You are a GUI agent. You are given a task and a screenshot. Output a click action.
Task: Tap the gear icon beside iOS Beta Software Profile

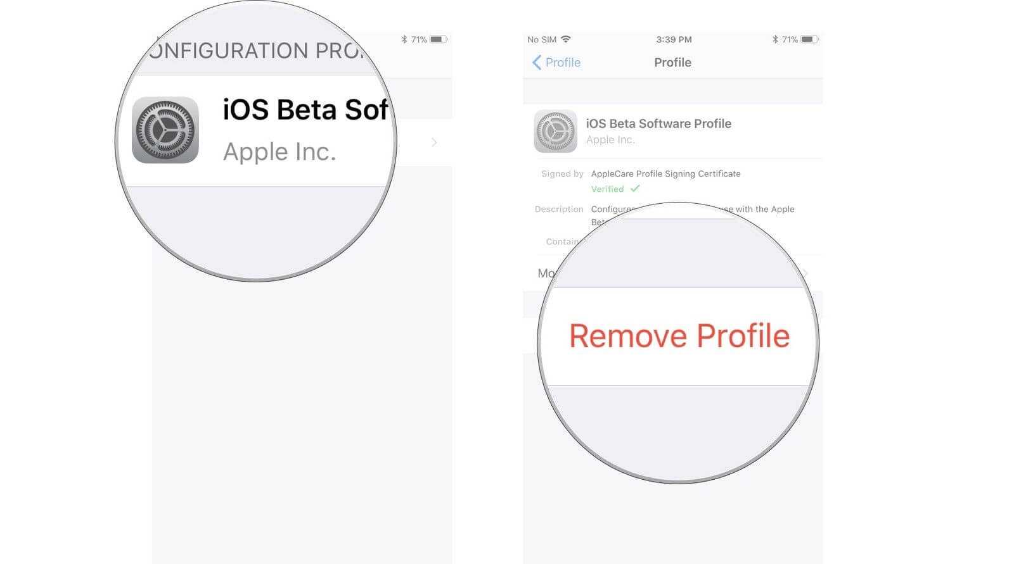pyautogui.click(x=555, y=131)
